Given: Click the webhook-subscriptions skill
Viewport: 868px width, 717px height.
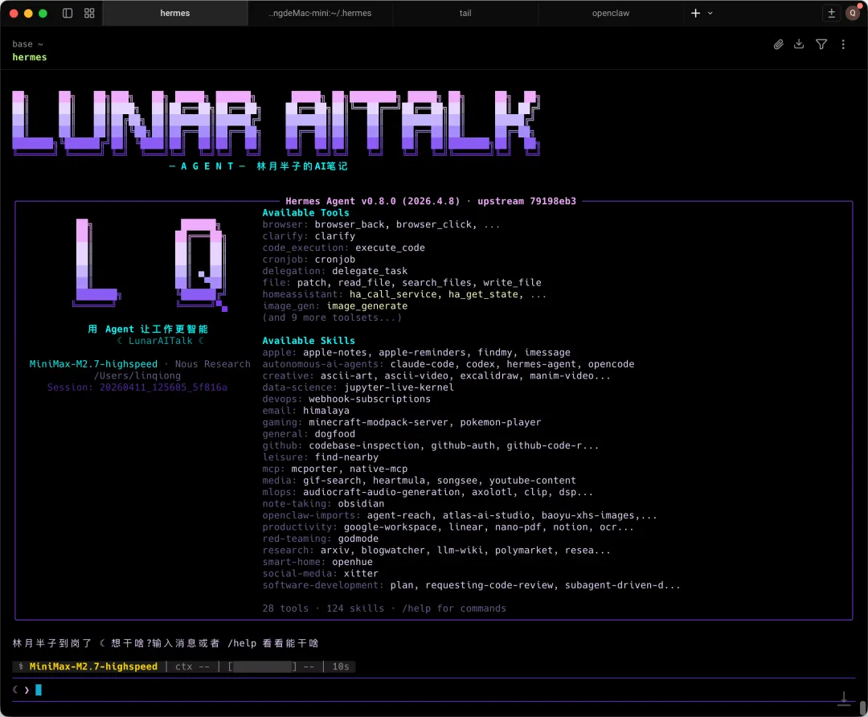Looking at the screenshot, I should tap(369, 399).
